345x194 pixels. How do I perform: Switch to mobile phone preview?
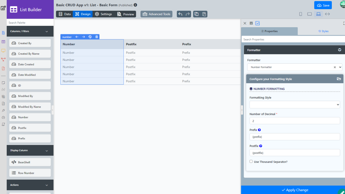pos(301,14)
